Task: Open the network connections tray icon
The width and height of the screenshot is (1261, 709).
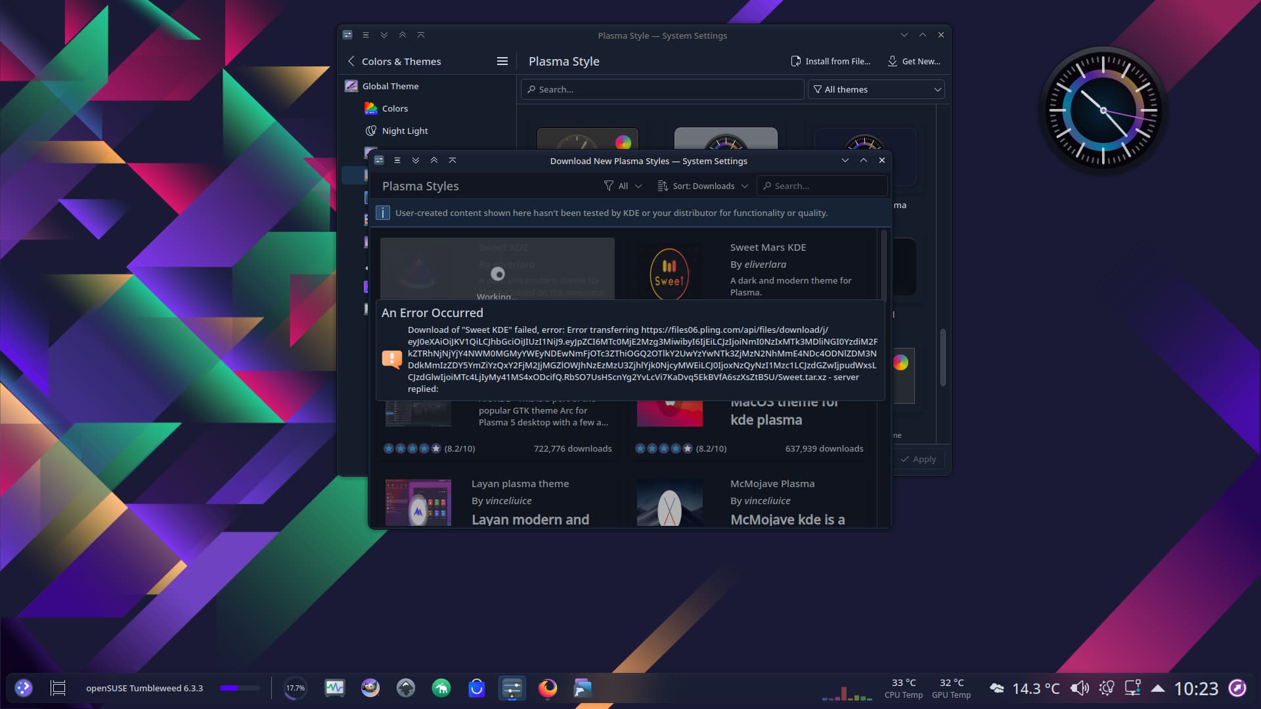Action: tap(1132, 688)
